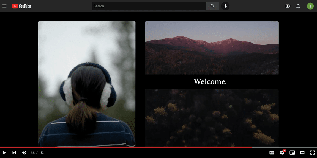Click the video timestamp display

pyautogui.click(x=37, y=153)
